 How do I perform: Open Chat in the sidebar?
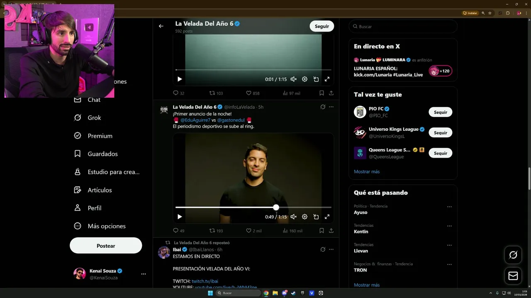click(87, 100)
